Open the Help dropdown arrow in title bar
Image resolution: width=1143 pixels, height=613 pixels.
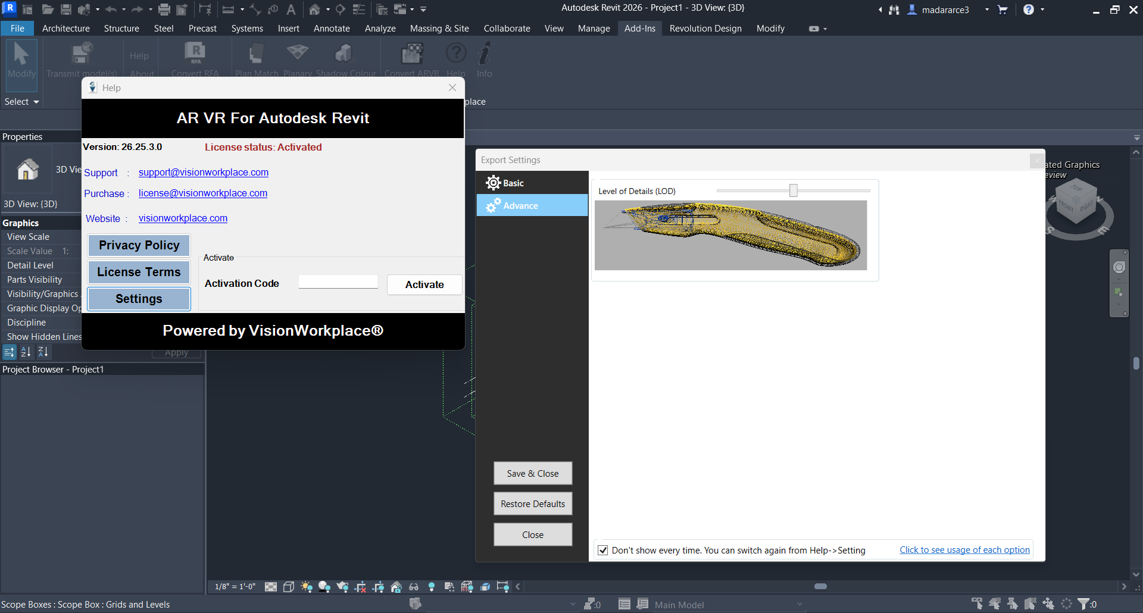1042,10
